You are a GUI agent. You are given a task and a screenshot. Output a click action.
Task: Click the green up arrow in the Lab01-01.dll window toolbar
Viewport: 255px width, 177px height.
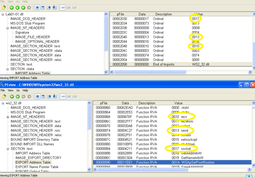click(11, 7)
